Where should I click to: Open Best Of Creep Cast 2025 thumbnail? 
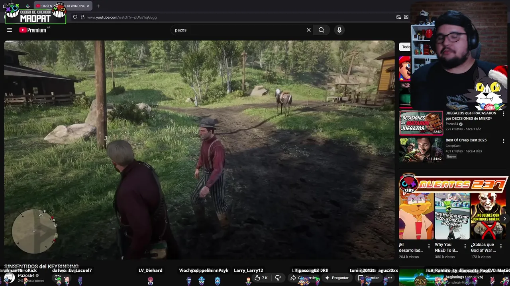(x=421, y=150)
